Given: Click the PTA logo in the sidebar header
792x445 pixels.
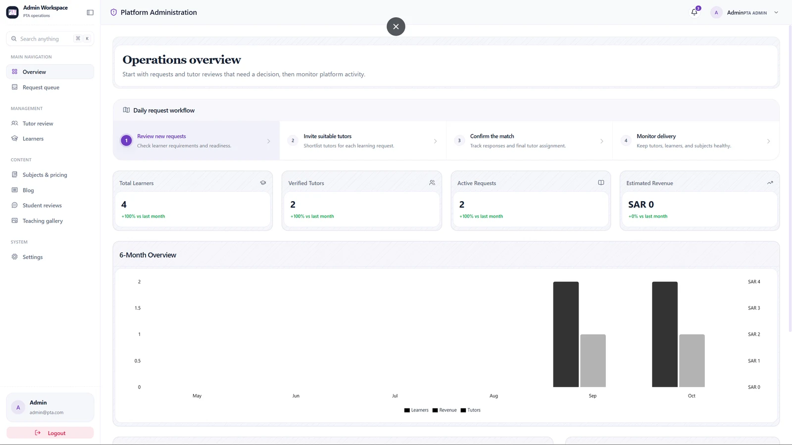Looking at the screenshot, I should point(12,12).
